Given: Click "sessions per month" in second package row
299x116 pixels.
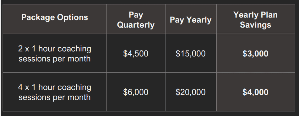Looking at the screenshot, I should 55,97.
